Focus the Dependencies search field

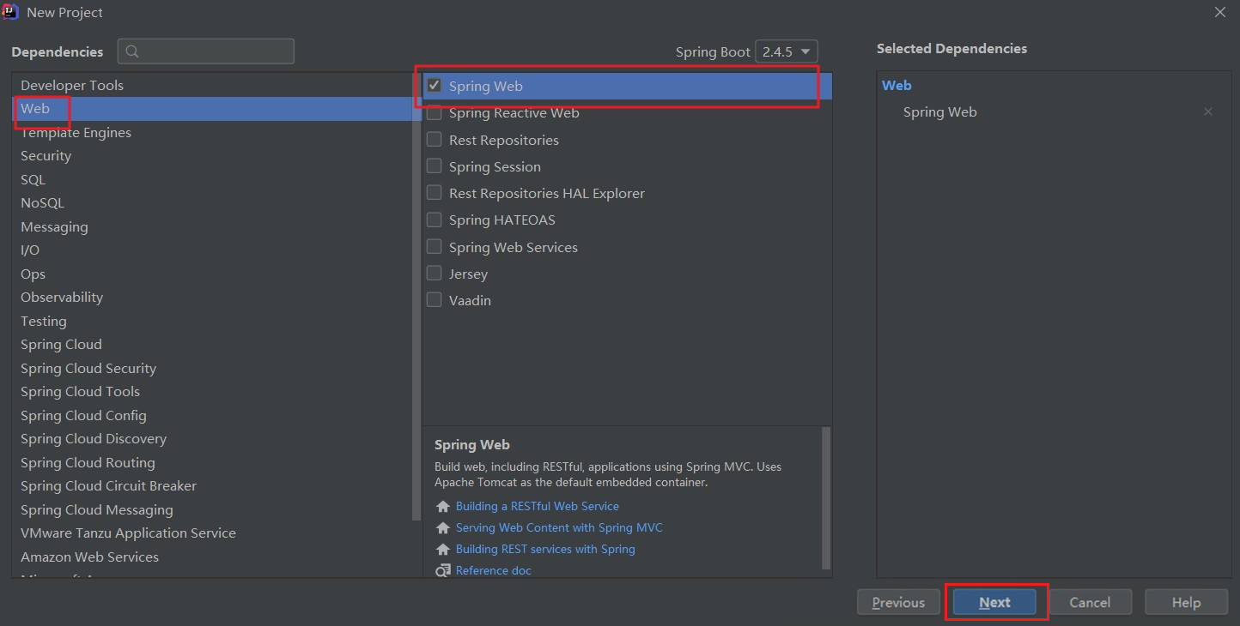(x=216, y=51)
